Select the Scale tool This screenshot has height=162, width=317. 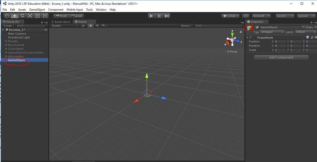tap(30, 16)
